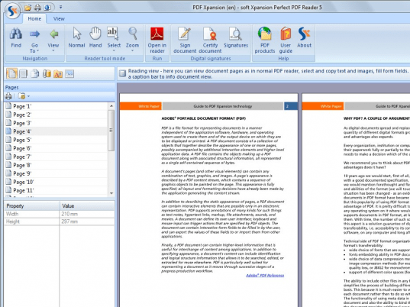Image resolution: width=410 pixels, height=307 pixels.
Task: Select Page '6' in the Pages list
Action: 56,148
